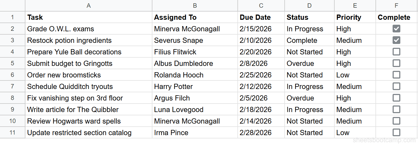Click the select-all corner box

click(x=12, y=5)
